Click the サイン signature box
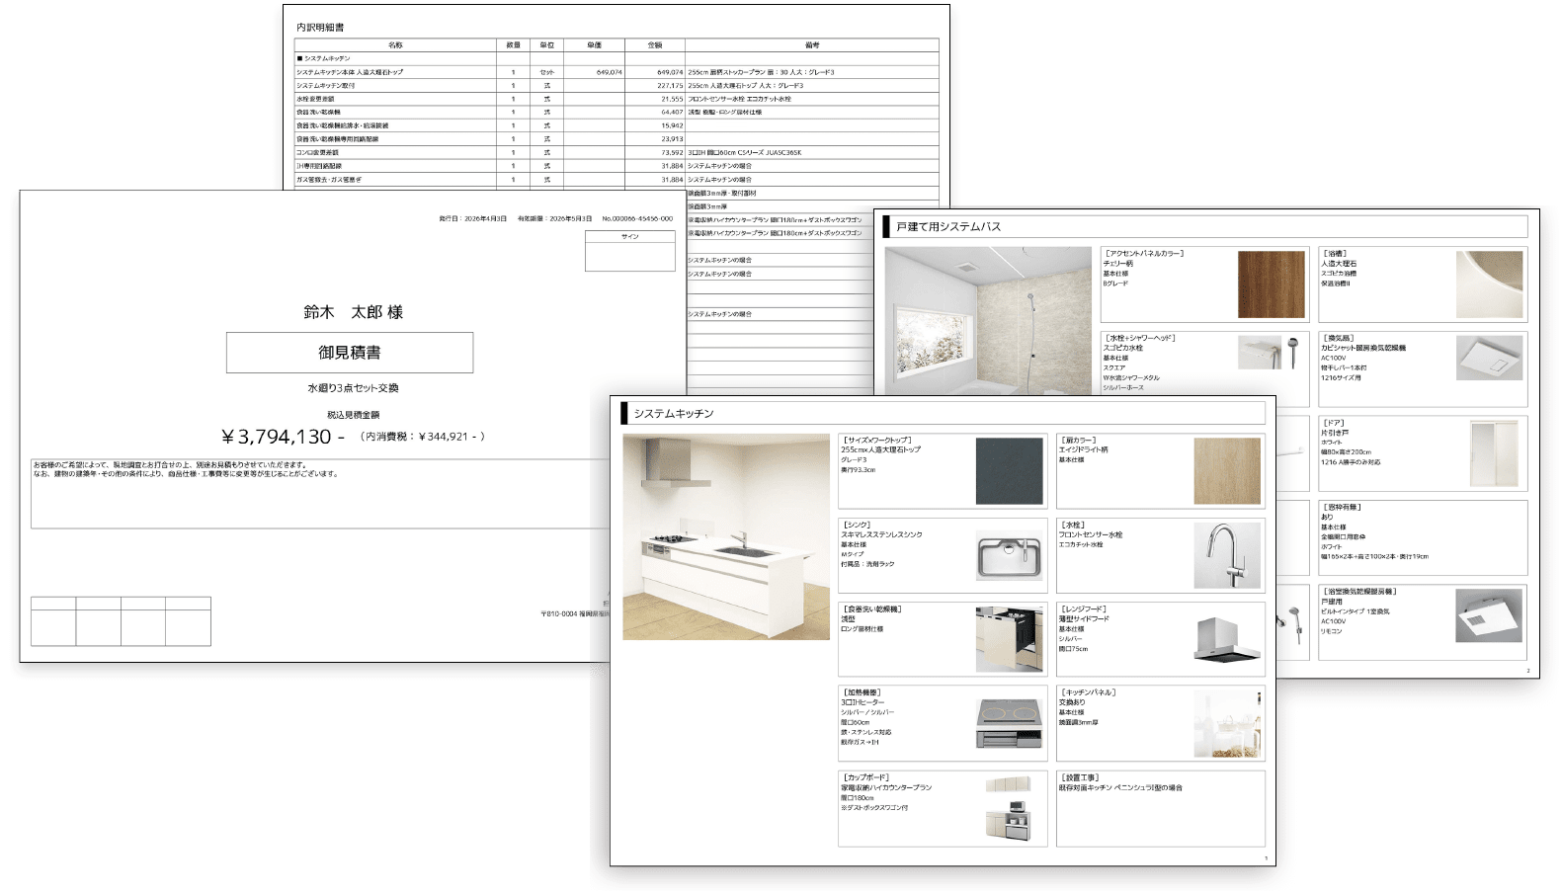 pos(630,251)
